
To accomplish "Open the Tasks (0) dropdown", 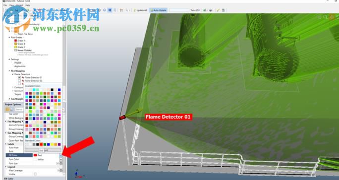I will click(195, 10).
